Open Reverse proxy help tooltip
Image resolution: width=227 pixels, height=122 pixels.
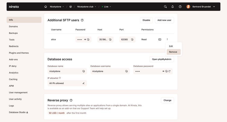point(71,100)
